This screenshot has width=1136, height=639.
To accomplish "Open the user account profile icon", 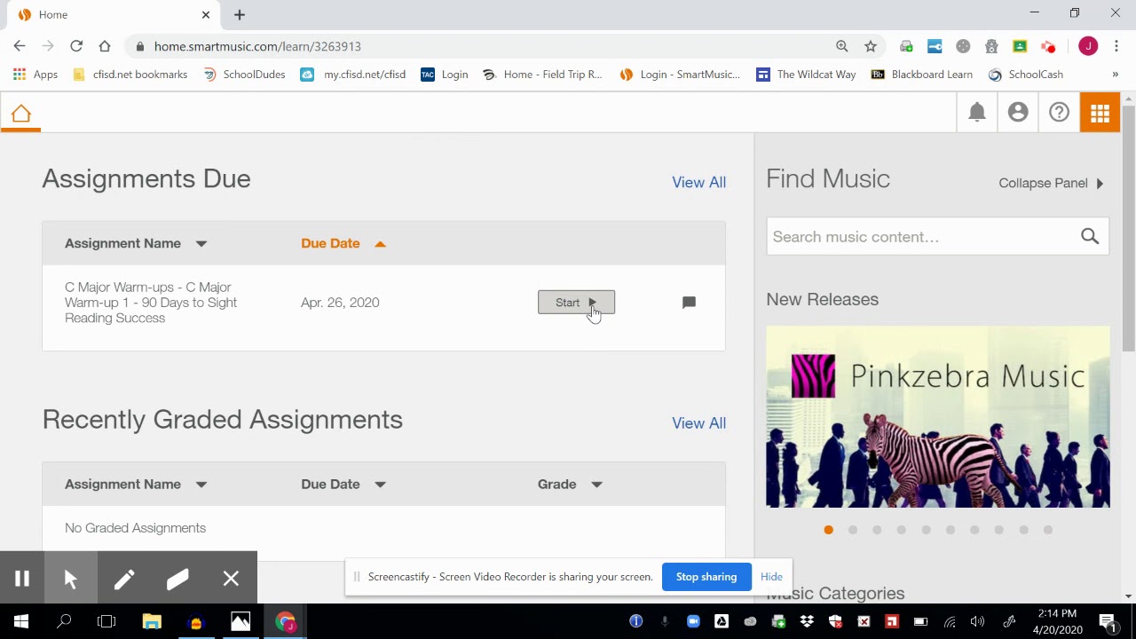I will pyautogui.click(x=1018, y=112).
